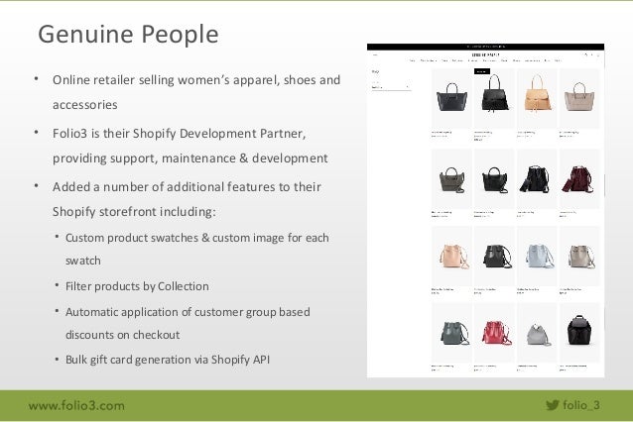This screenshot has height=422, width=633.
Task: Click "Folio3 is their Shopify Development Partner" text
Action: pyautogui.click(x=179, y=134)
